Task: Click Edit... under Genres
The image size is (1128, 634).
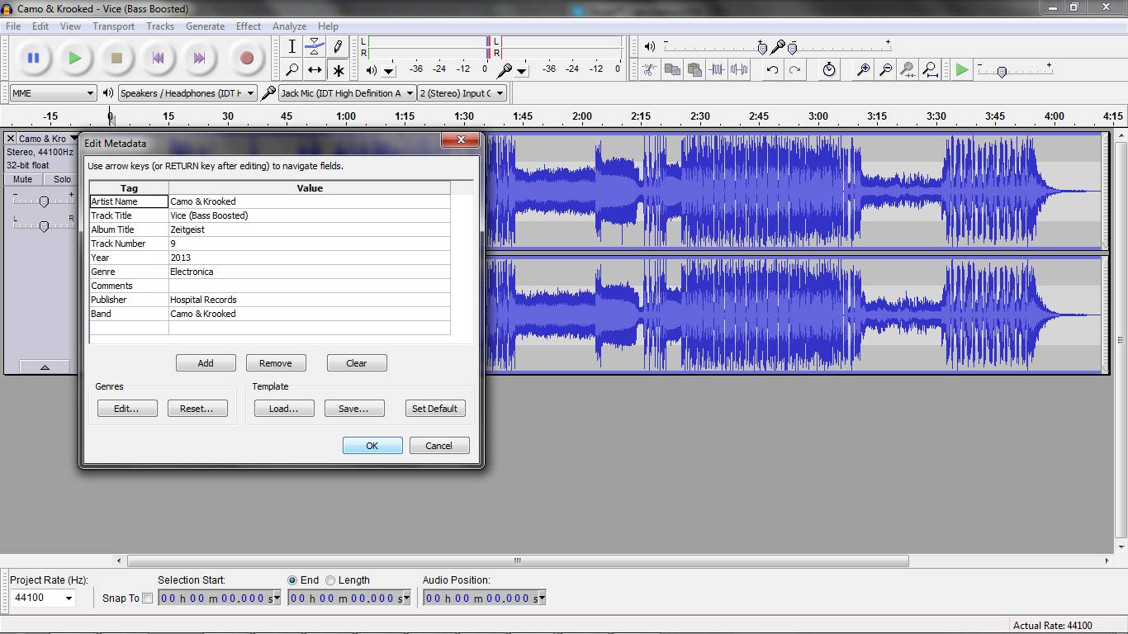Action: point(127,409)
